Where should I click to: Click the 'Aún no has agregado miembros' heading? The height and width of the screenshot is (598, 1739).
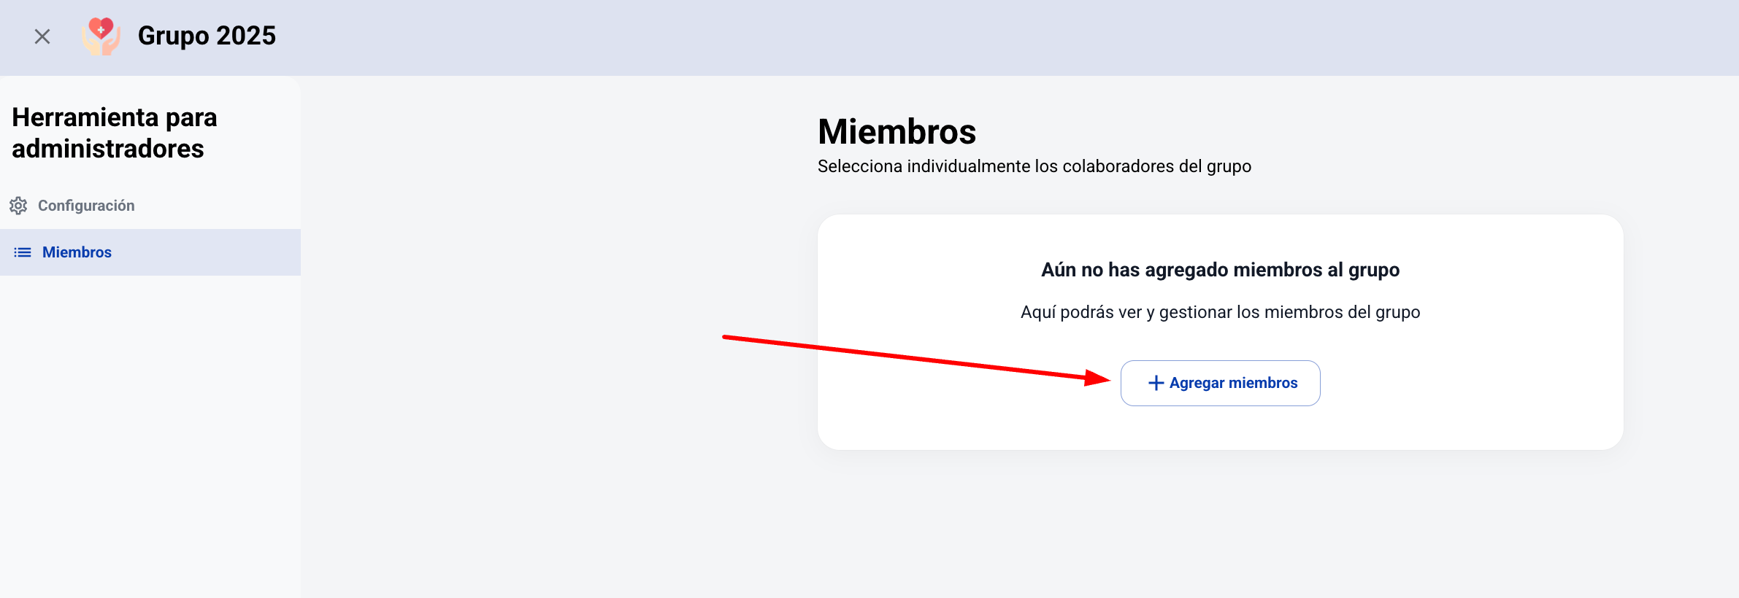[1220, 270]
